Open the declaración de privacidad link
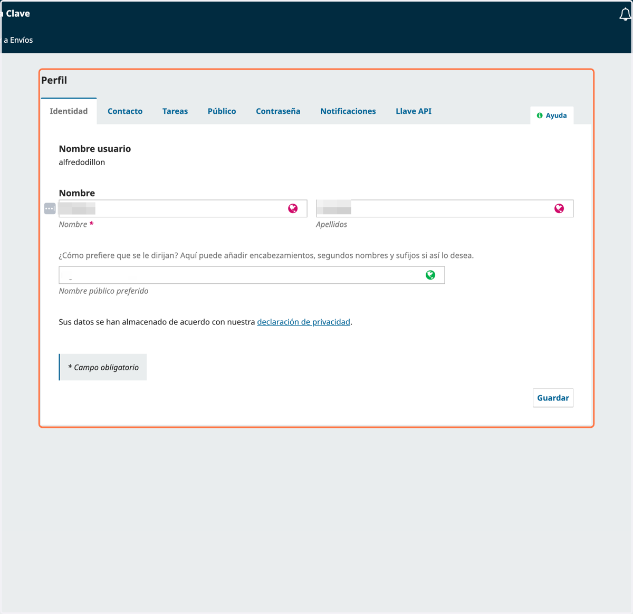 coord(303,322)
